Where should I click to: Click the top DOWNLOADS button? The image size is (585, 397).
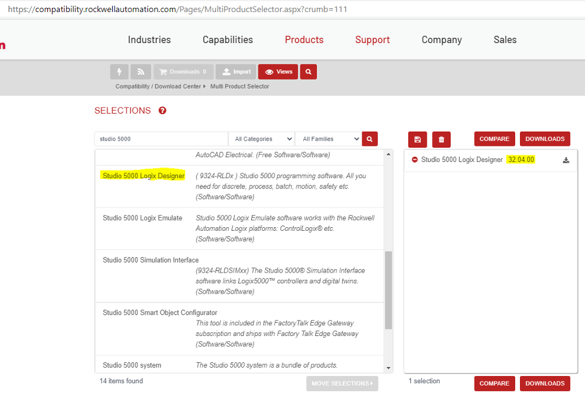[x=544, y=139]
